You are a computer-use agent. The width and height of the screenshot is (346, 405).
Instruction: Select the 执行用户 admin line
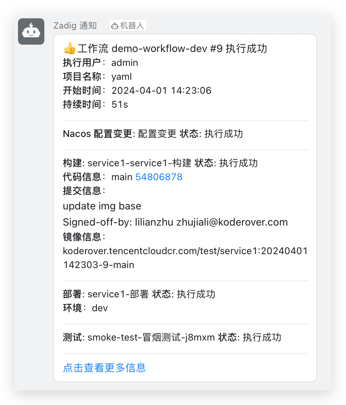100,63
